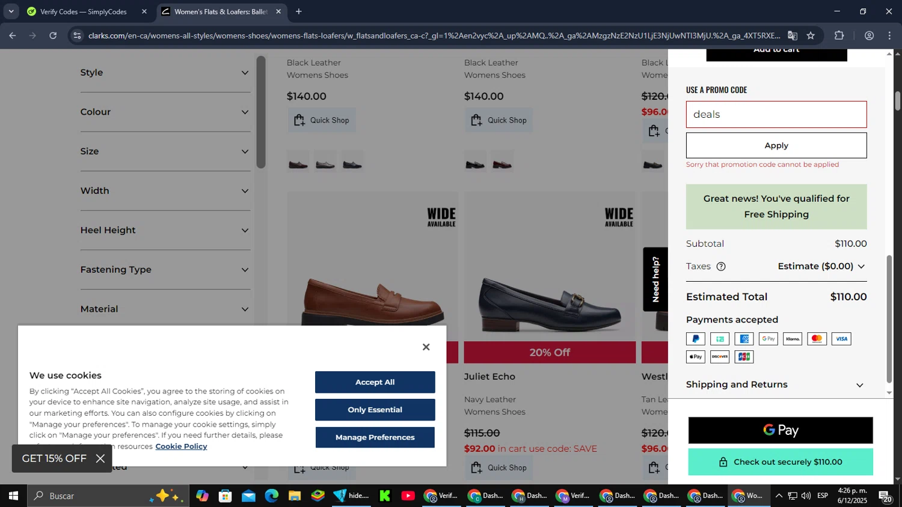Image resolution: width=902 pixels, height=507 pixels.
Task: Click the Google Pay checkout button
Action: click(x=781, y=430)
